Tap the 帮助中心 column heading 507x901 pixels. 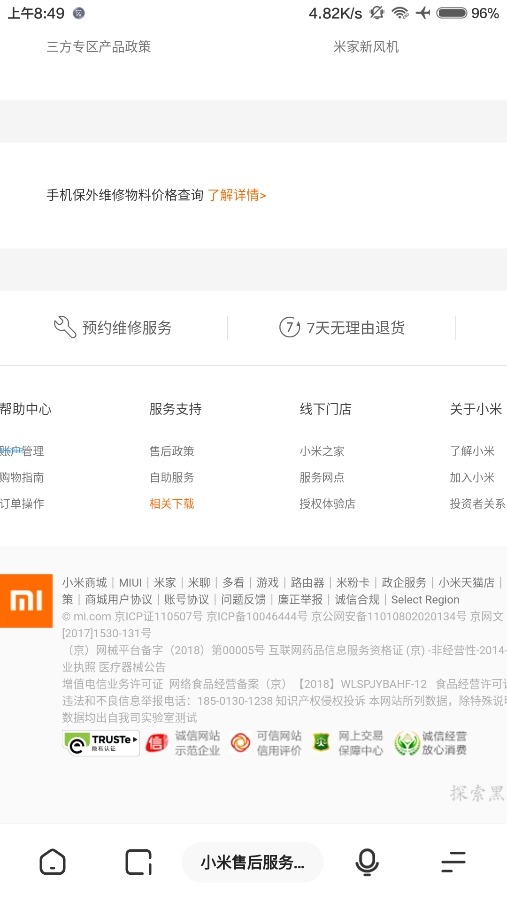click(x=26, y=409)
